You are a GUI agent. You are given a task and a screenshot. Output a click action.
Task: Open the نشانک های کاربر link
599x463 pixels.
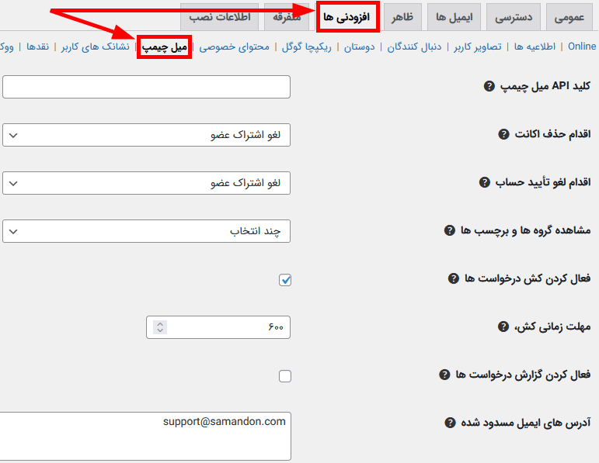(95, 47)
